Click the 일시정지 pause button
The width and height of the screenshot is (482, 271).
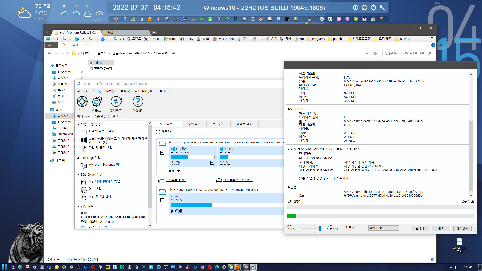462,228
